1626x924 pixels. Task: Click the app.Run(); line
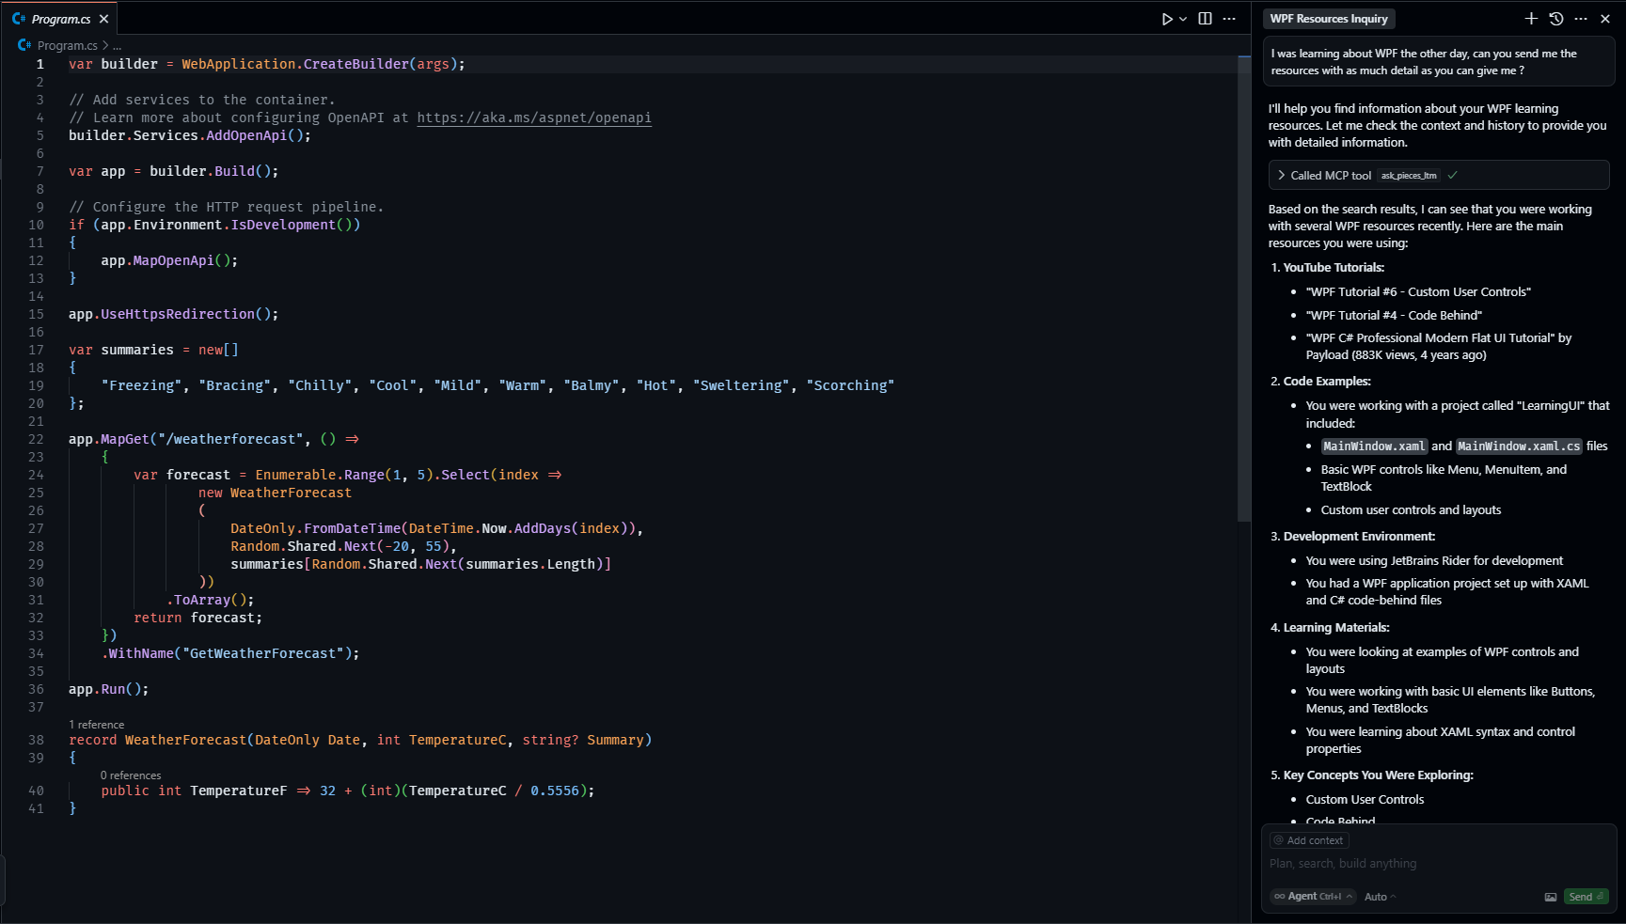click(108, 689)
